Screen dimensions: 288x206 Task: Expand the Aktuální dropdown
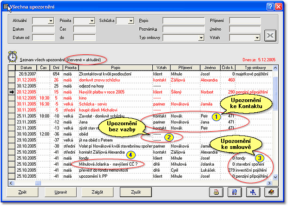coord(51,21)
